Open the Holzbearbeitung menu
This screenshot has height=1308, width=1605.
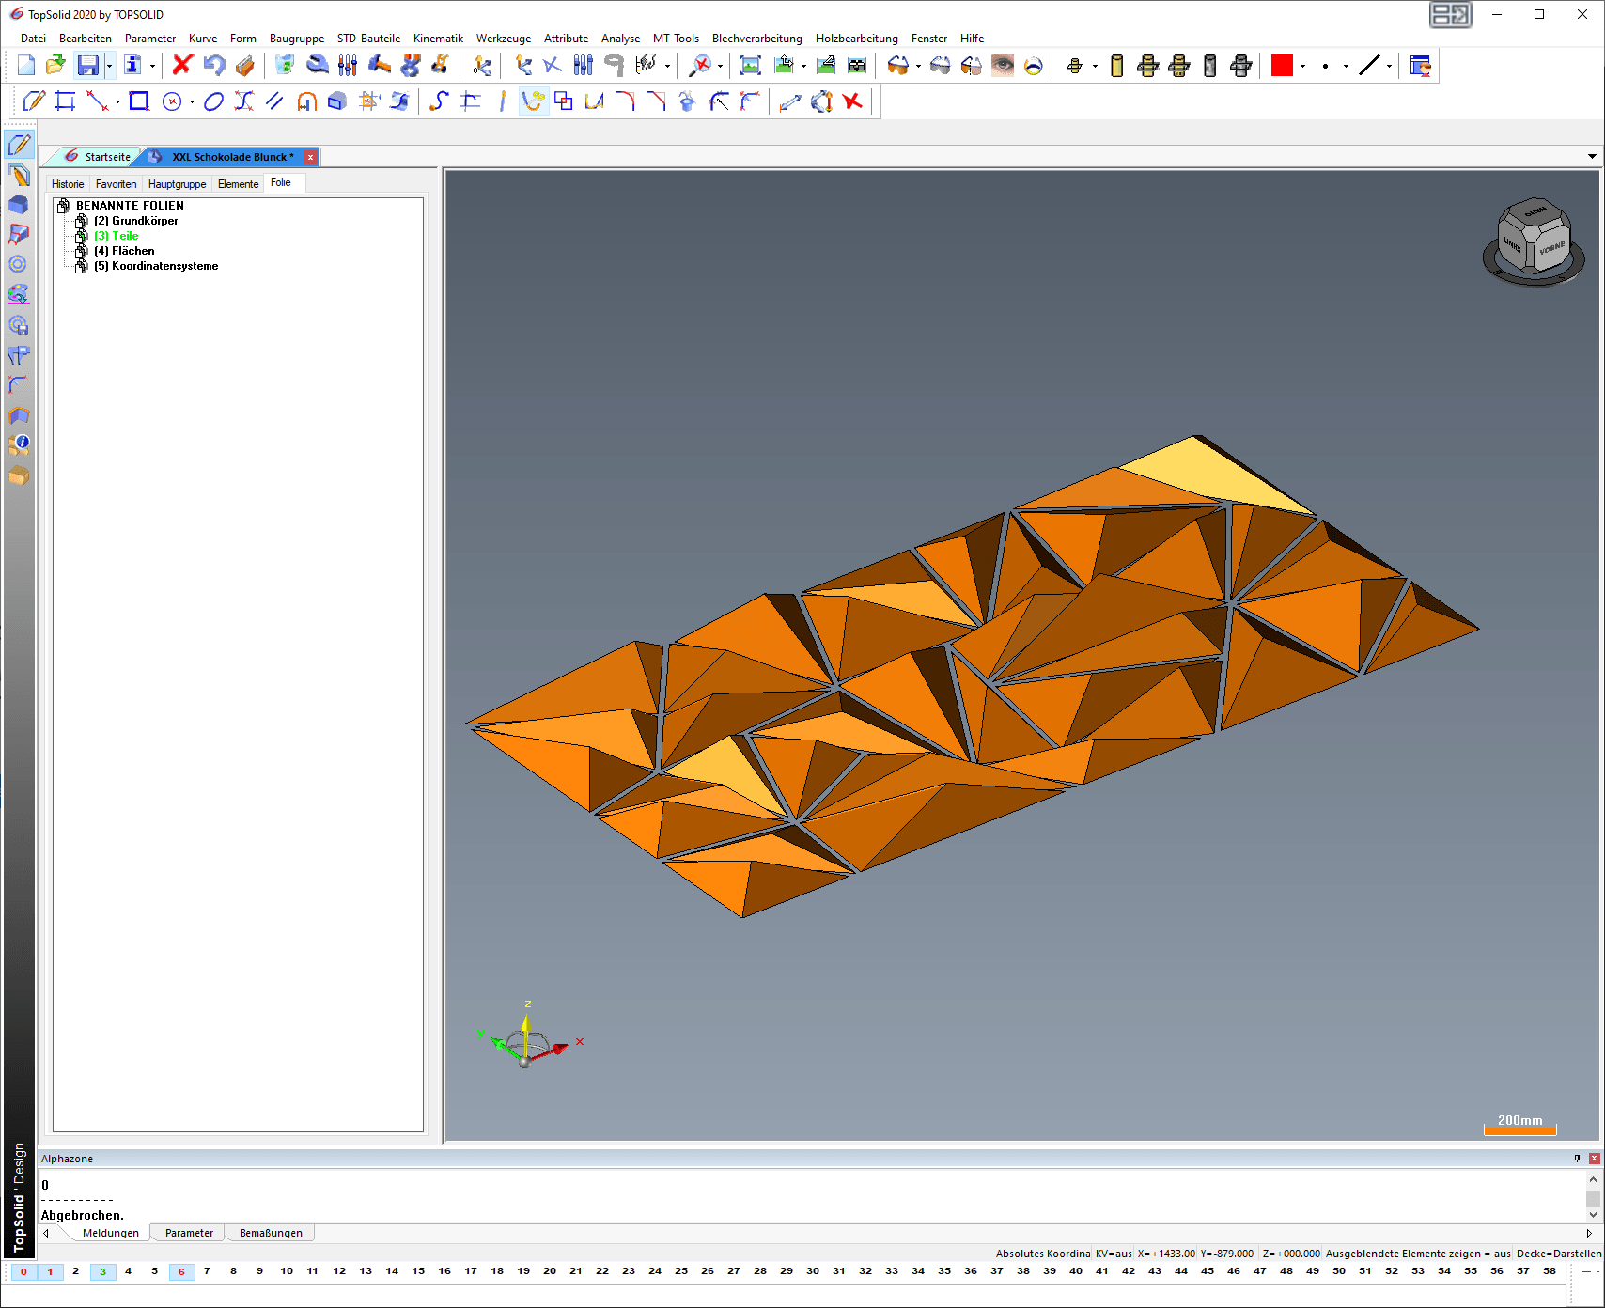856,39
